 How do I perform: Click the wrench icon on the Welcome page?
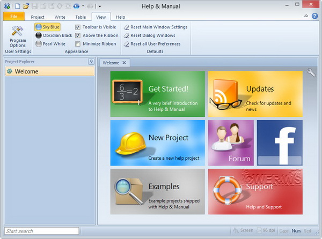click(x=311, y=73)
